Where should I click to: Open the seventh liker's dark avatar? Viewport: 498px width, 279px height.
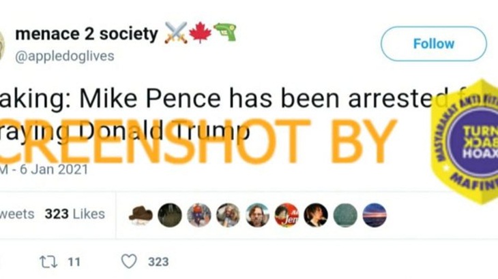coord(316,215)
